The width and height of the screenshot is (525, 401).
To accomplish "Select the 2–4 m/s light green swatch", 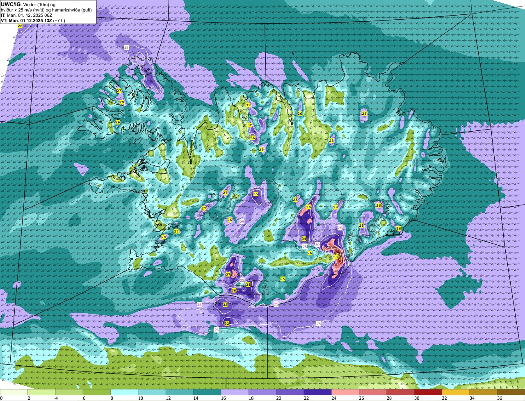I will tap(42, 392).
